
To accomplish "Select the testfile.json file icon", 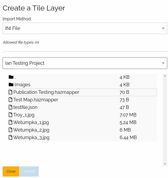I will click(10, 107).
